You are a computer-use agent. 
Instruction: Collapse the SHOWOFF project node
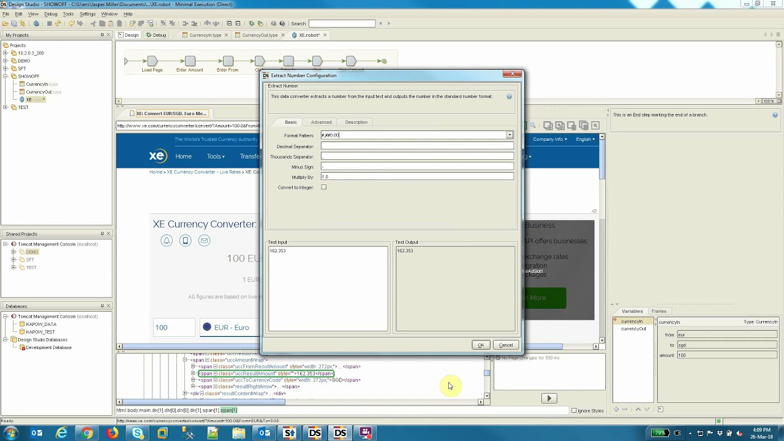pos(6,76)
